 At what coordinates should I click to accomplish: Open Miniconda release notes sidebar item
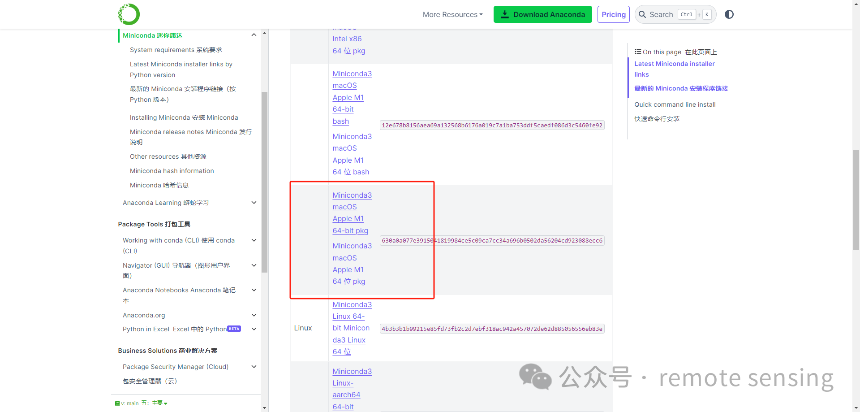point(191,137)
